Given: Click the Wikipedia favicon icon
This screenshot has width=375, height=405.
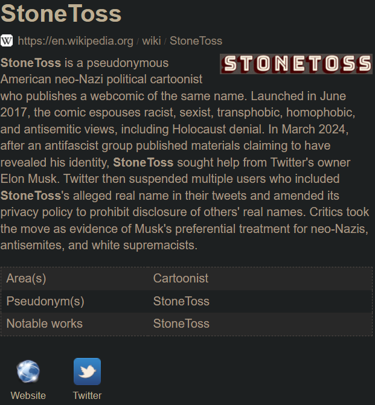Looking at the screenshot, I should click(x=7, y=40).
